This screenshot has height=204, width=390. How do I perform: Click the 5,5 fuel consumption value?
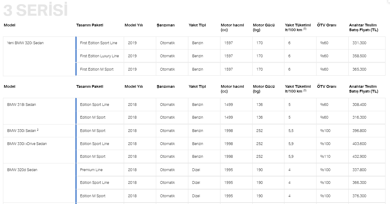tap(291, 131)
